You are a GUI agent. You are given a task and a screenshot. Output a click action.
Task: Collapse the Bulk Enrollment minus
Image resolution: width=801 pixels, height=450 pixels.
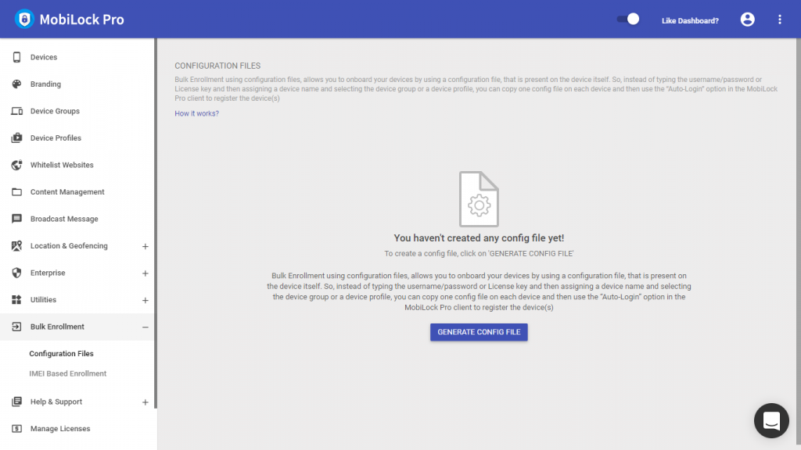click(145, 327)
